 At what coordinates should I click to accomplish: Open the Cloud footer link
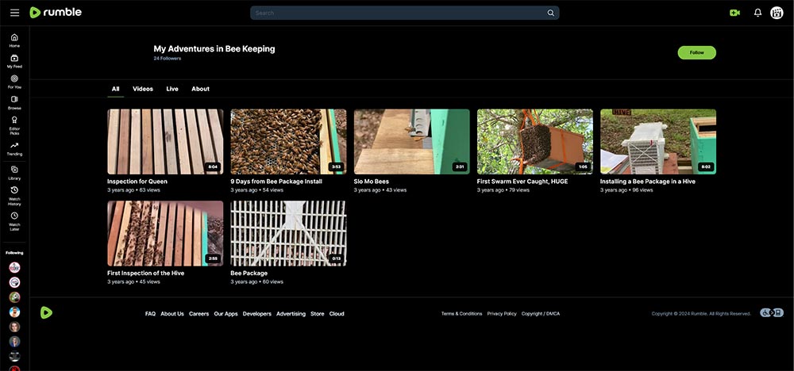point(337,314)
